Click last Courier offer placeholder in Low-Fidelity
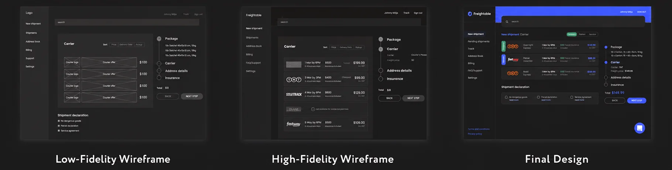Image resolution: width=672 pixels, height=170 pixels. (x=109, y=98)
